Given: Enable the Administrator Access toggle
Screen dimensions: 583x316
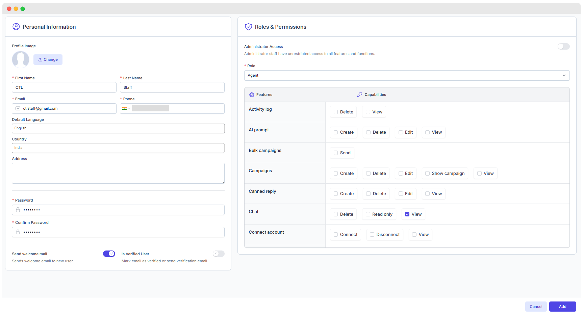Looking at the screenshot, I should pos(563,46).
